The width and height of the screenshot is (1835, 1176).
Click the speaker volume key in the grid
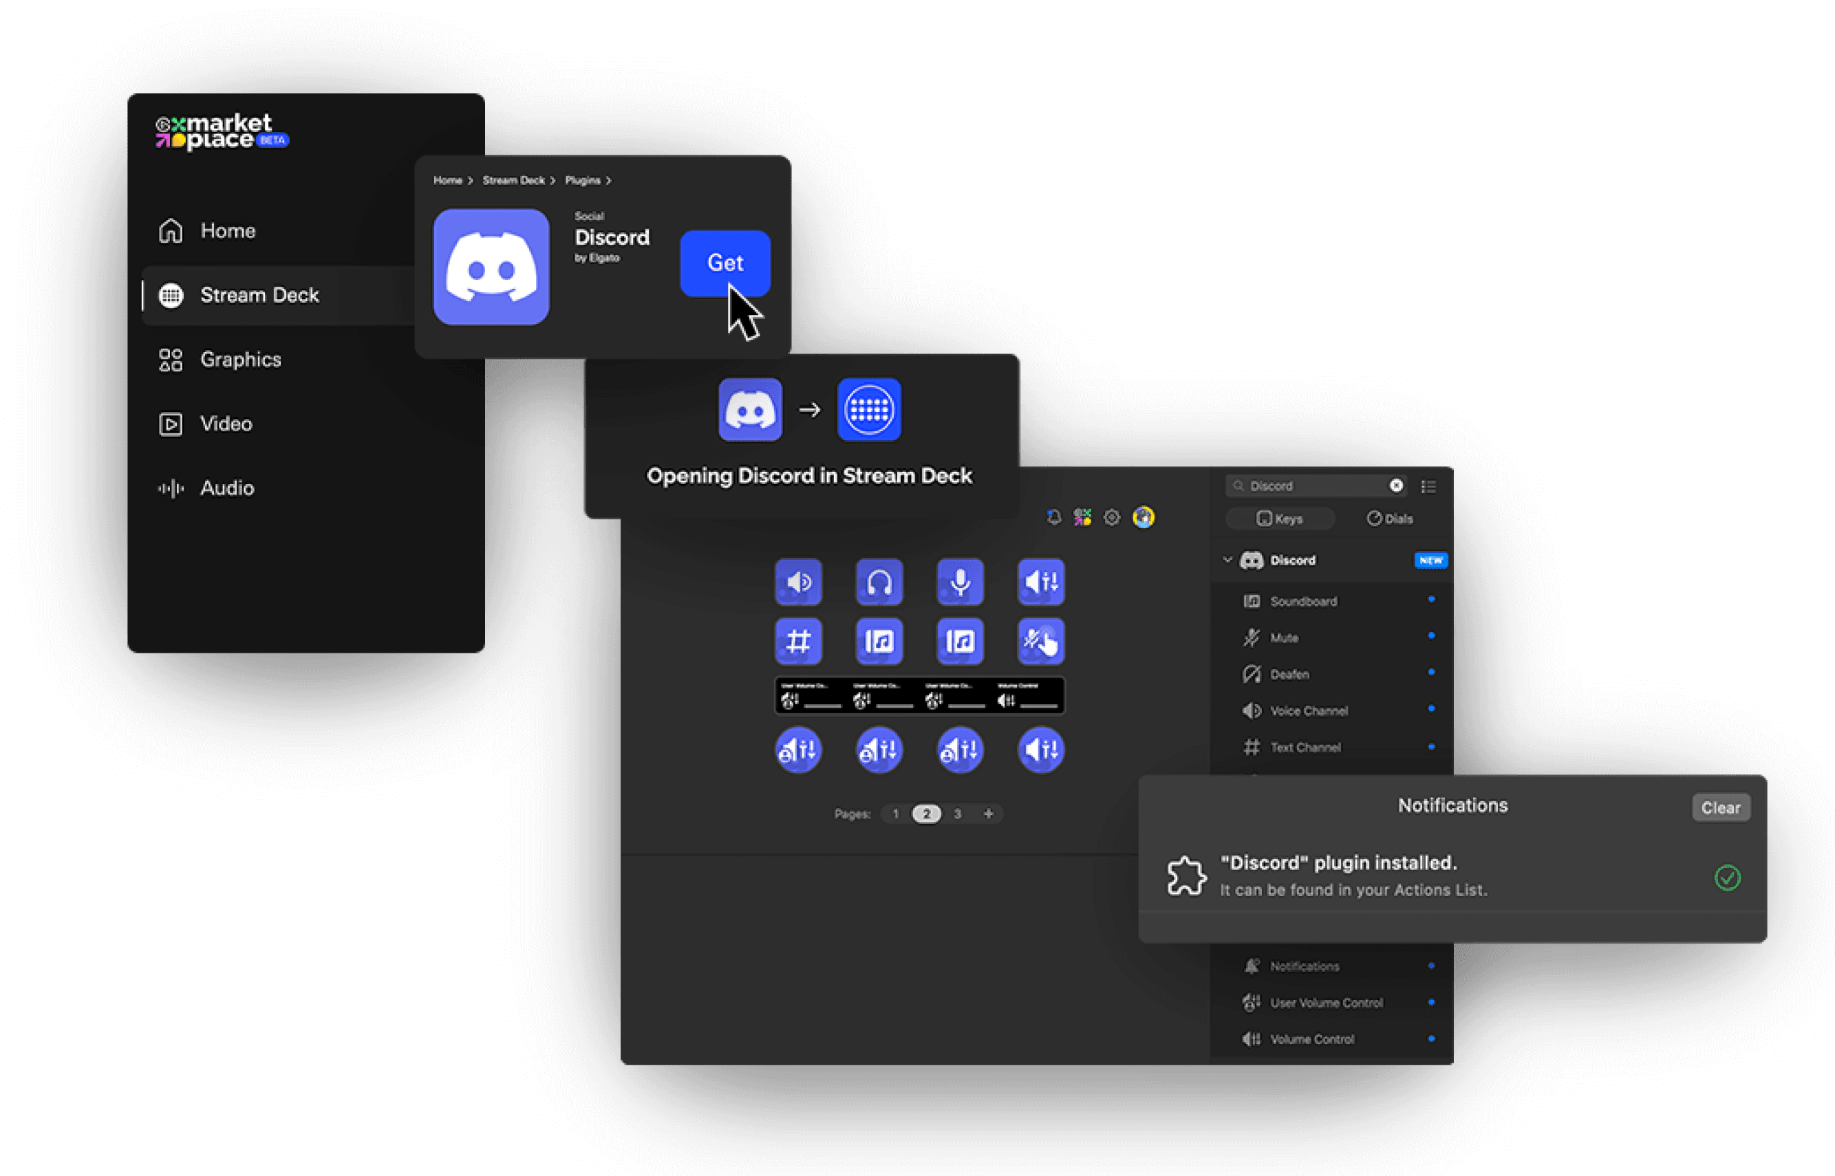click(x=798, y=582)
